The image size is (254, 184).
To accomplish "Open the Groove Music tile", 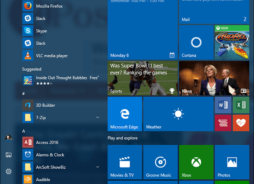I will pyautogui.click(x=160, y=162).
